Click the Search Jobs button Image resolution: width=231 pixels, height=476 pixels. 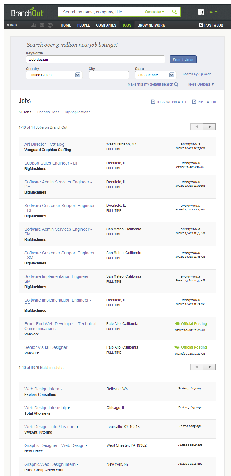[x=183, y=60]
